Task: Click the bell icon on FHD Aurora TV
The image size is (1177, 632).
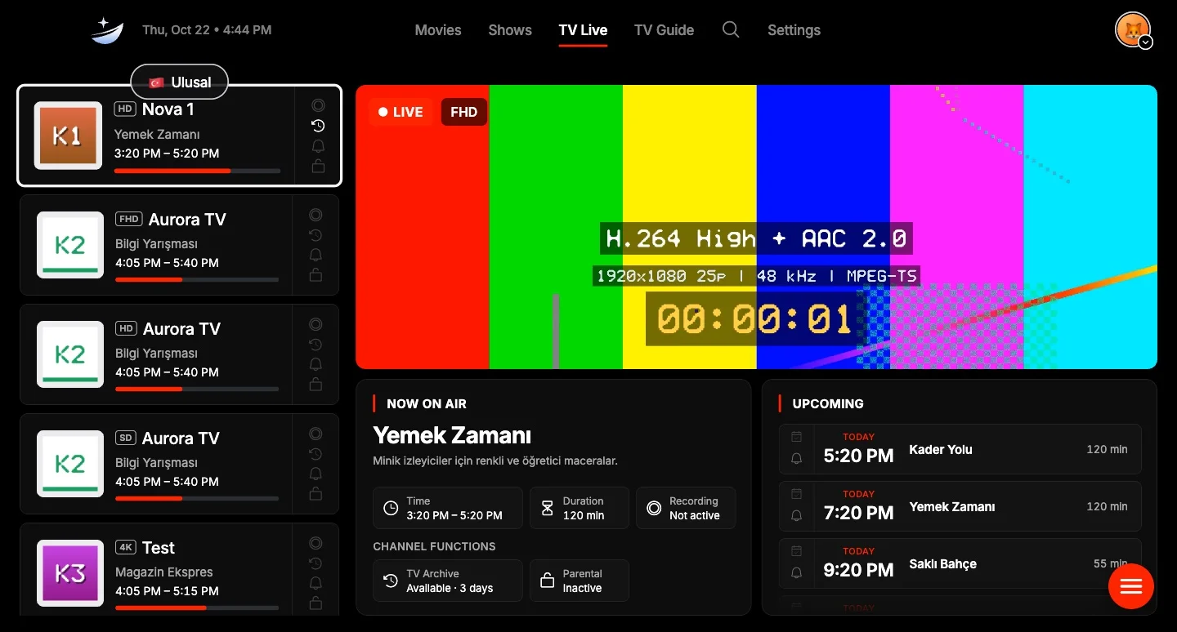Action: [316, 256]
